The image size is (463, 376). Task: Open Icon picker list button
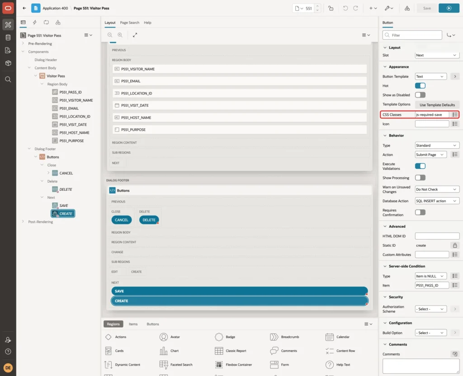coord(455,124)
